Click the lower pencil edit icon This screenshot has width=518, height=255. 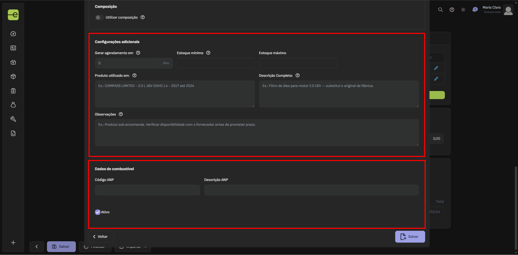[x=436, y=79]
